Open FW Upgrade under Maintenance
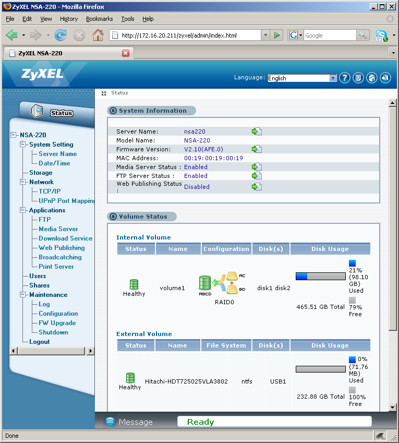The image size is (399, 443). 57,322
